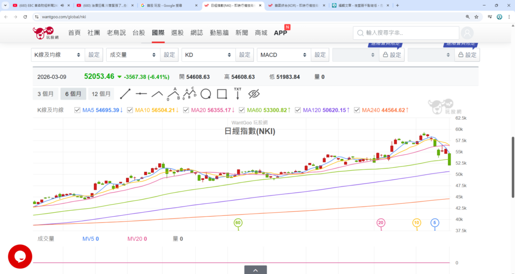Select the horizontal line drawing tool
This screenshot has height=274, width=515.
coord(141,94)
